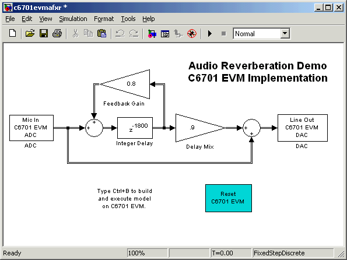Screen dimensions: 347x260
Task: Click the New model toolbar icon
Action: click(x=13, y=34)
